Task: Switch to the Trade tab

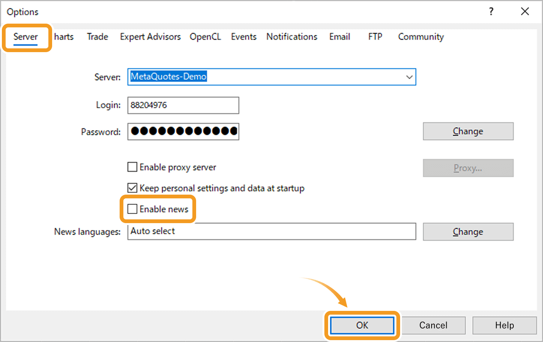Action: point(97,37)
